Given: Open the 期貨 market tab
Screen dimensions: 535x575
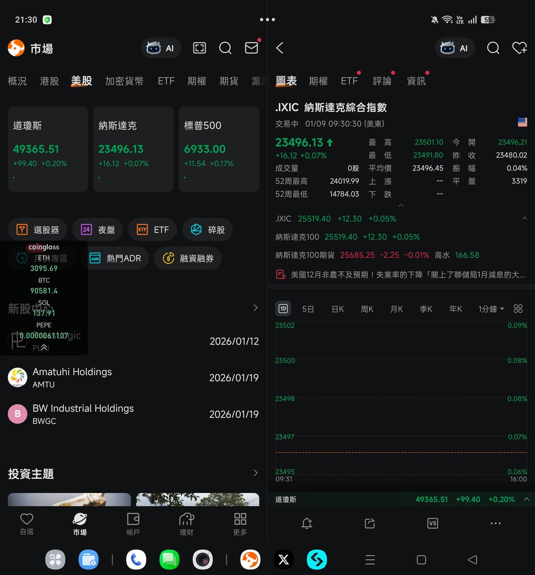Looking at the screenshot, I should tap(229, 81).
